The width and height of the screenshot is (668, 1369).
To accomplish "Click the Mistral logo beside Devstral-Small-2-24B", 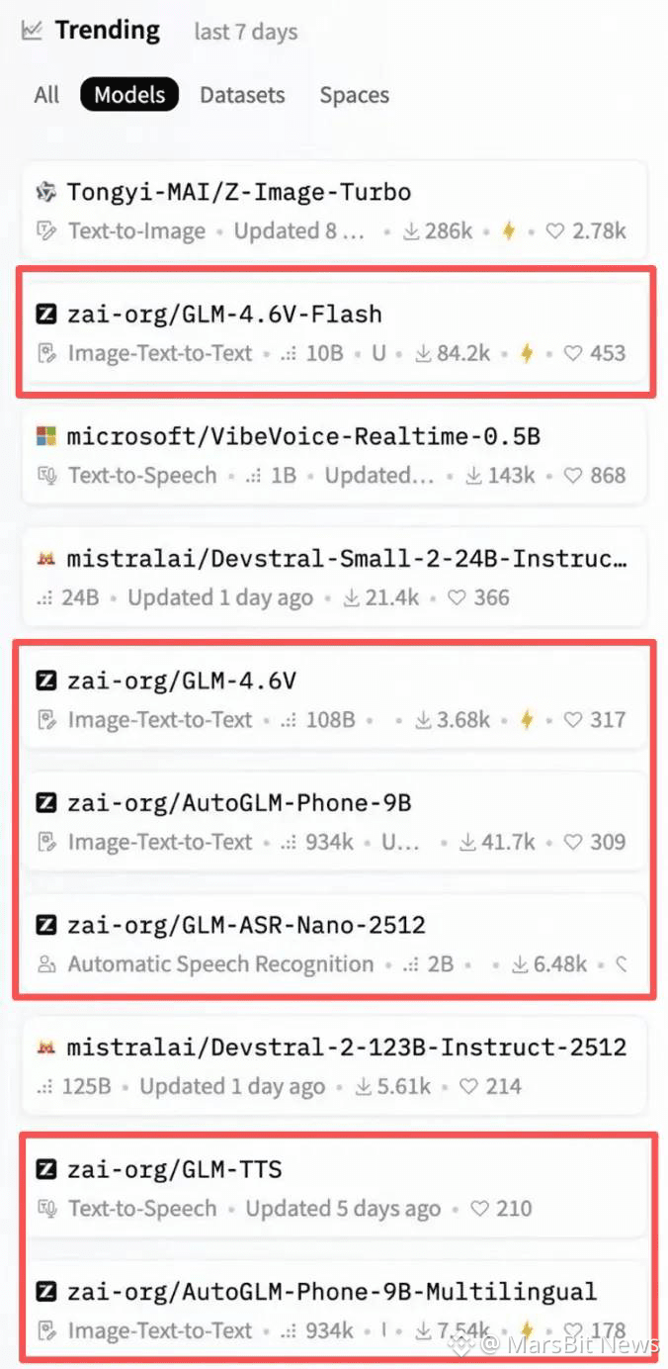I will click(45, 559).
